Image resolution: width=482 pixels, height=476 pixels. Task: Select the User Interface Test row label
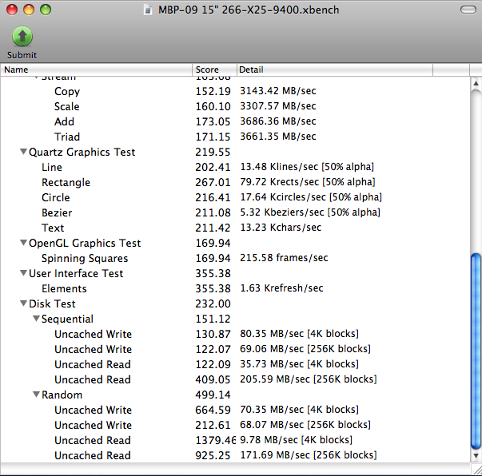(76, 273)
